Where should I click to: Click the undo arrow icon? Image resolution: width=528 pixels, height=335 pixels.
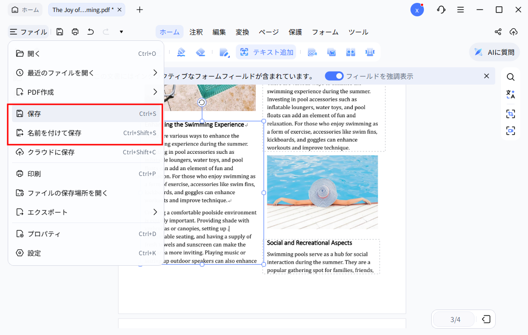pyautogui.click(x=91, y=32)
